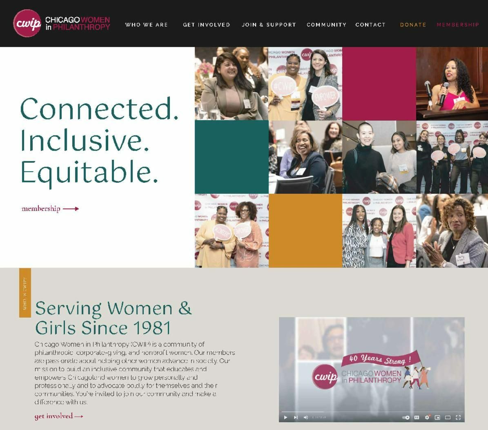Open video settings gear
Screen dimensions: 488x430
point(427,417)
